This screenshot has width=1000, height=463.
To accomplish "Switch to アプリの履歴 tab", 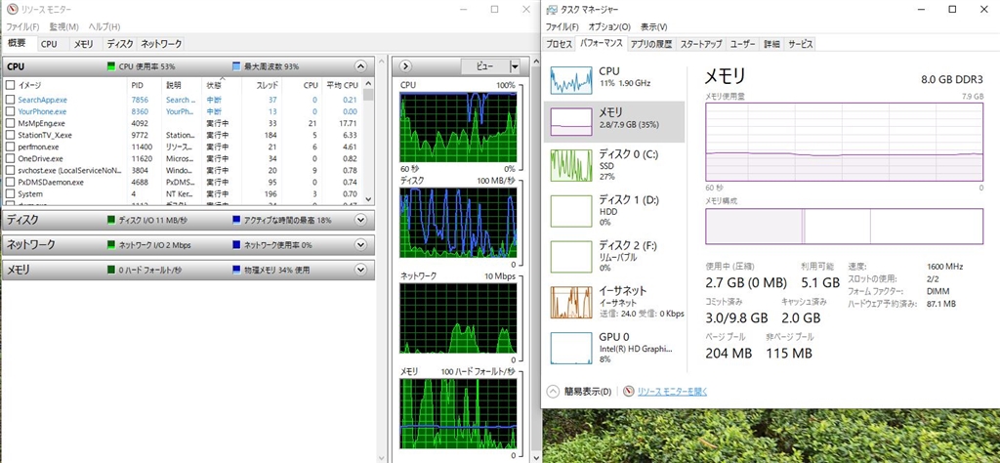I will tap(650, 44).
